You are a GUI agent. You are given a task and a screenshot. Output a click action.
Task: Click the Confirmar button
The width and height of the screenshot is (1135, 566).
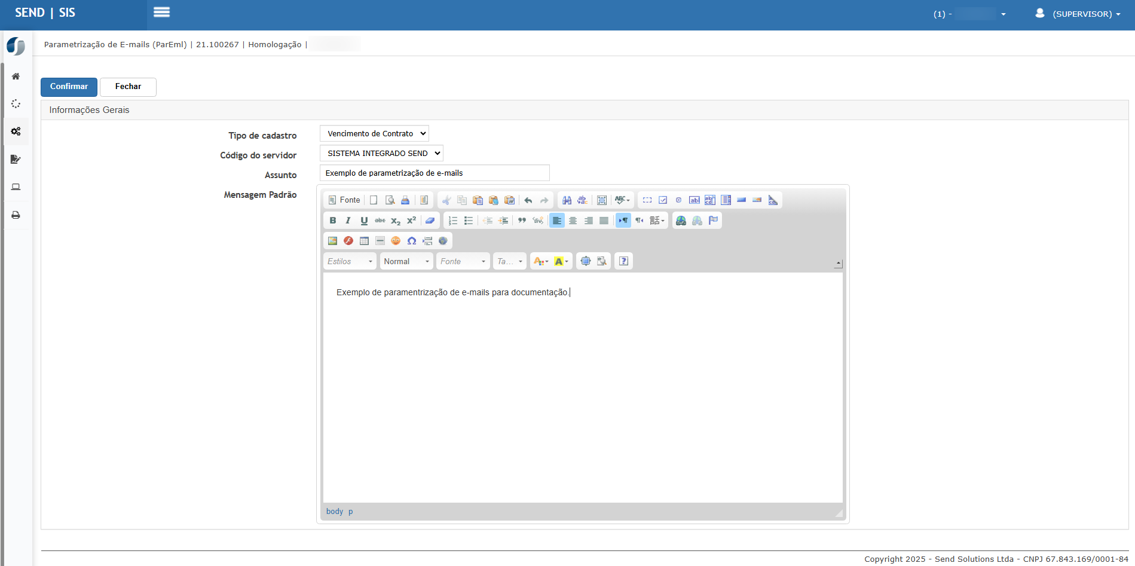point(69,87)
